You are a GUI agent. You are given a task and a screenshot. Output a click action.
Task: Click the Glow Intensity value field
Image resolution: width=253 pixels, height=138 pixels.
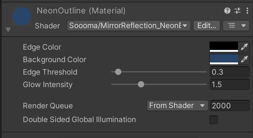pos(230,85)
